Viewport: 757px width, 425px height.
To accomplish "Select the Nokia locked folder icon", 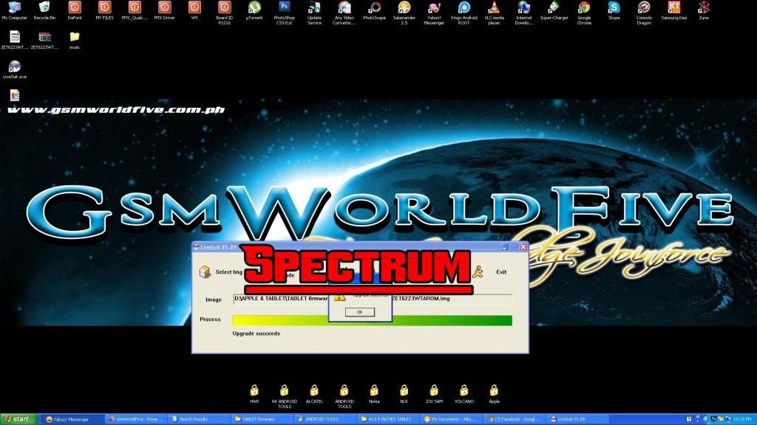I will pyautogui.click(x=374, y=394).
